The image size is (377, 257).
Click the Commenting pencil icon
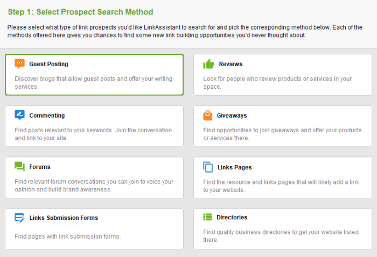[x=20, y=115]
